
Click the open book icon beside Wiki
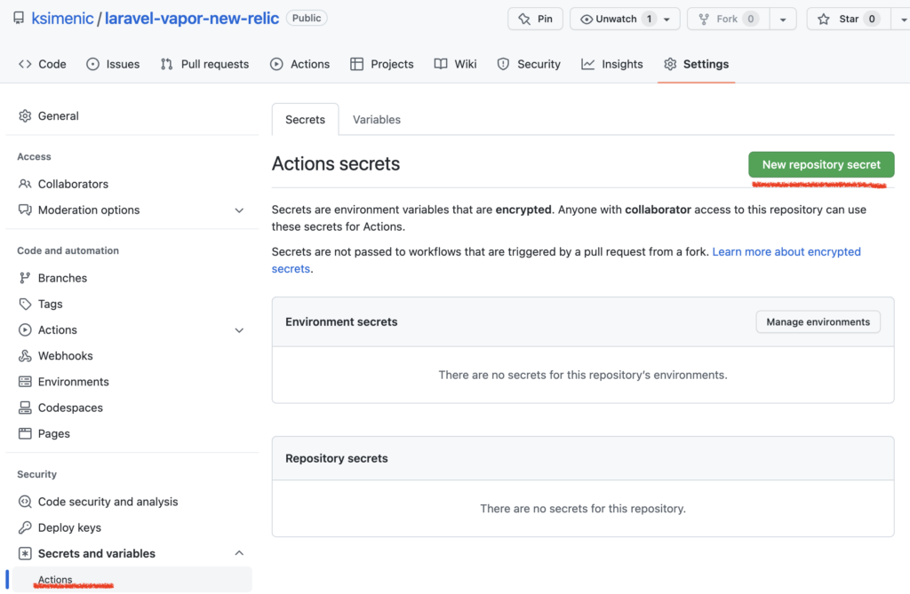coord(441,65)
